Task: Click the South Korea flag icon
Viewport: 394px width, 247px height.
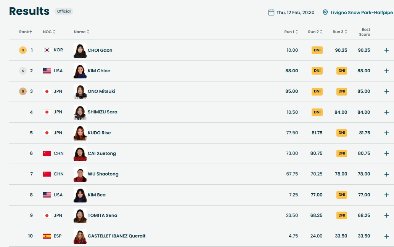Action: coord(47,50)
